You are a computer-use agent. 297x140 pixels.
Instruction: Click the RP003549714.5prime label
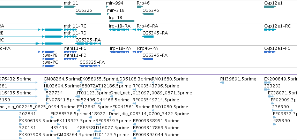point(156,100)
